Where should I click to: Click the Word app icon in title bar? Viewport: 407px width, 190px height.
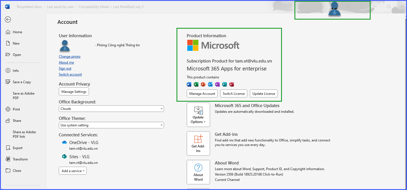[x=7, y=7]
